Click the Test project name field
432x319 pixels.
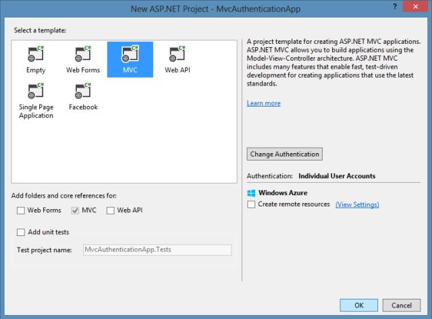(x=157, y=250)
